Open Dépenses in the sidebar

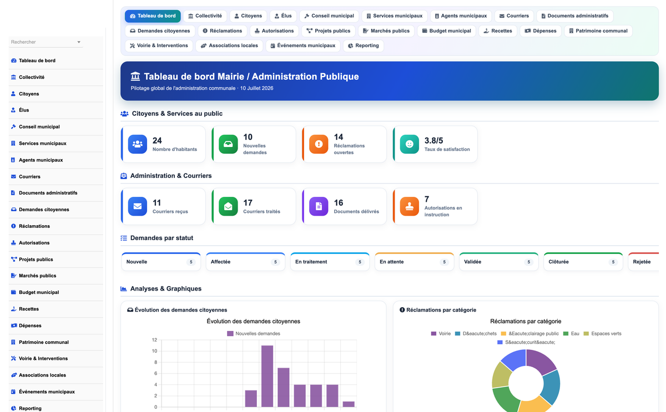click(56, 325)
